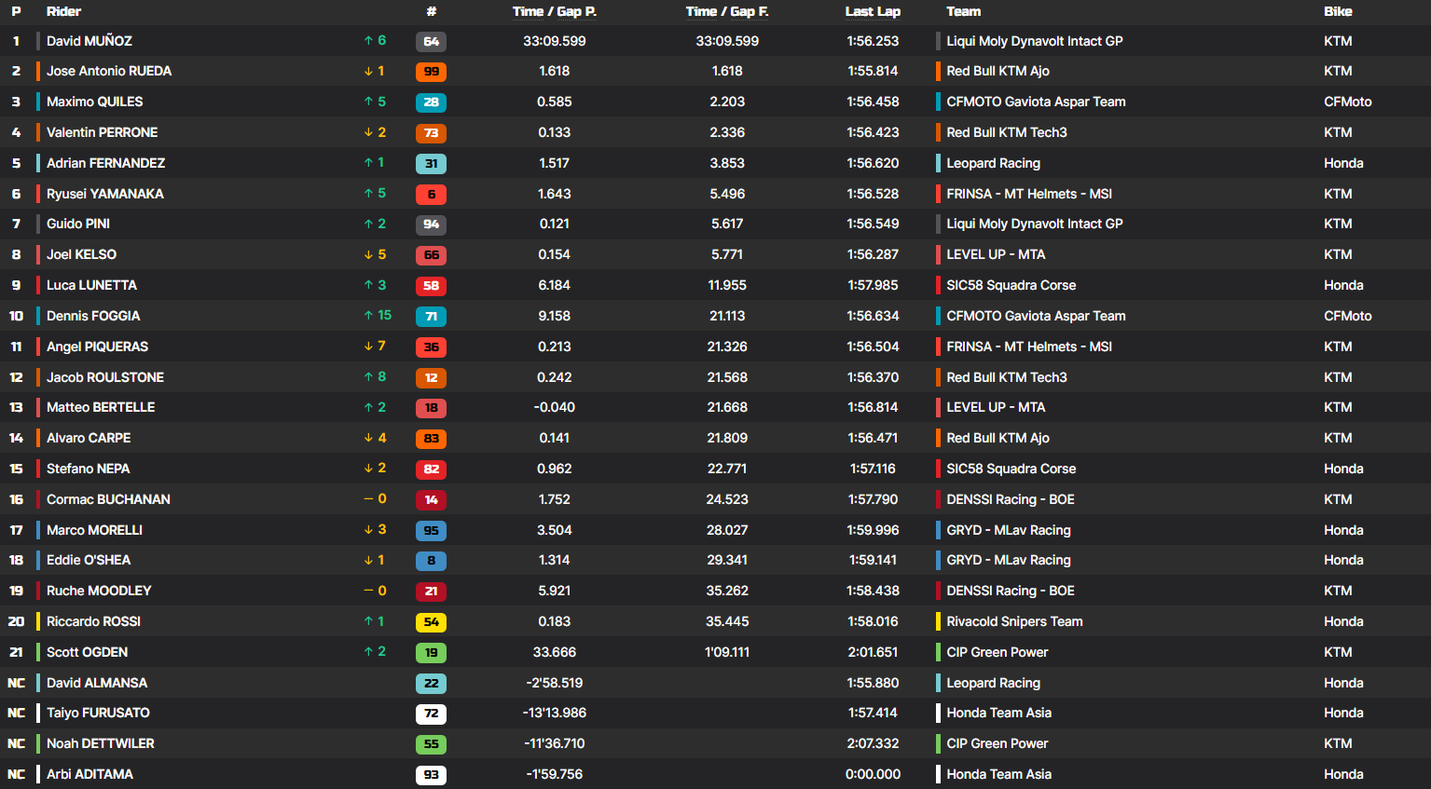Image resolution: width=1431 pixels, height=789 pixels.
Task: Click Joel KELSO down 5 position indicator
Action: pyautogui.click(x=375, y=254)
